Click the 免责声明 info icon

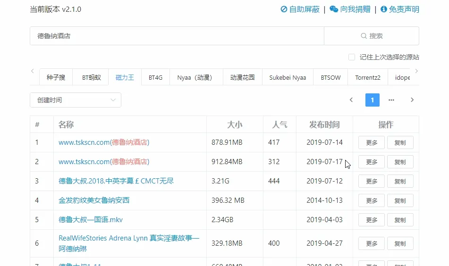click(384, 9)
